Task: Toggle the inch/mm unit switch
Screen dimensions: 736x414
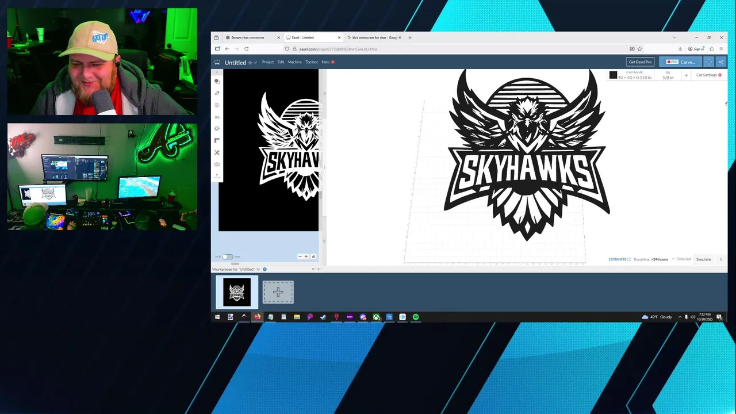Action: point(228,256)
